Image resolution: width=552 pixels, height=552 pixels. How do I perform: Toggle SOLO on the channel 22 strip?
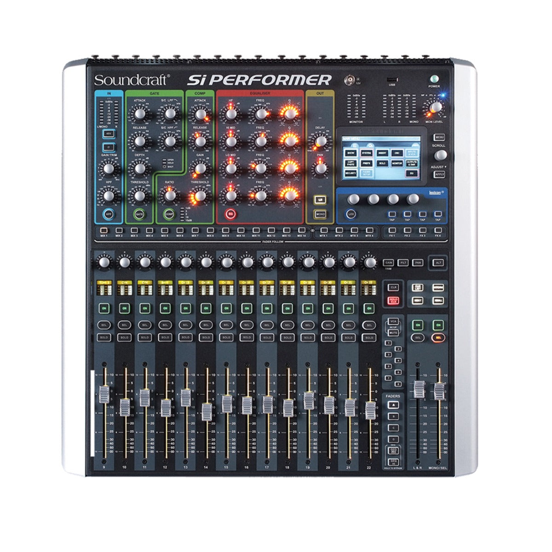[368, 338]
